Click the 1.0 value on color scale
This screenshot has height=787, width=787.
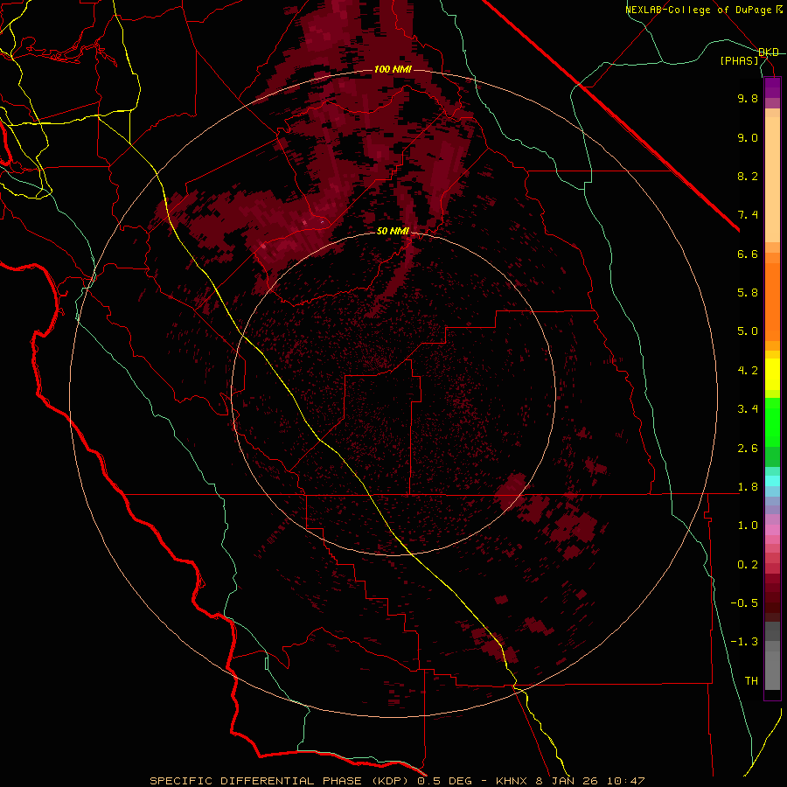tap(748, 526)
